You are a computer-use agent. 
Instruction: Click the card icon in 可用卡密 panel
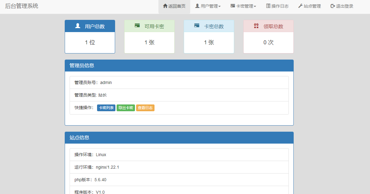coord(137,26)
